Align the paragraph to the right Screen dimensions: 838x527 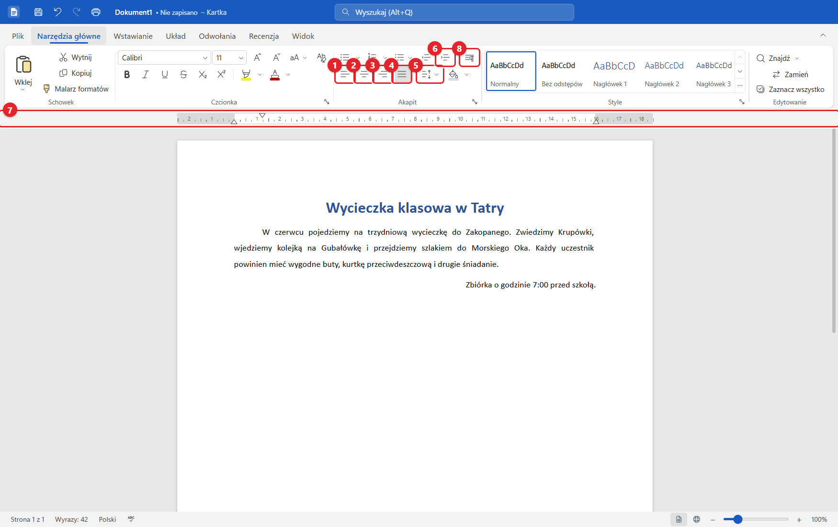point(383,74)
